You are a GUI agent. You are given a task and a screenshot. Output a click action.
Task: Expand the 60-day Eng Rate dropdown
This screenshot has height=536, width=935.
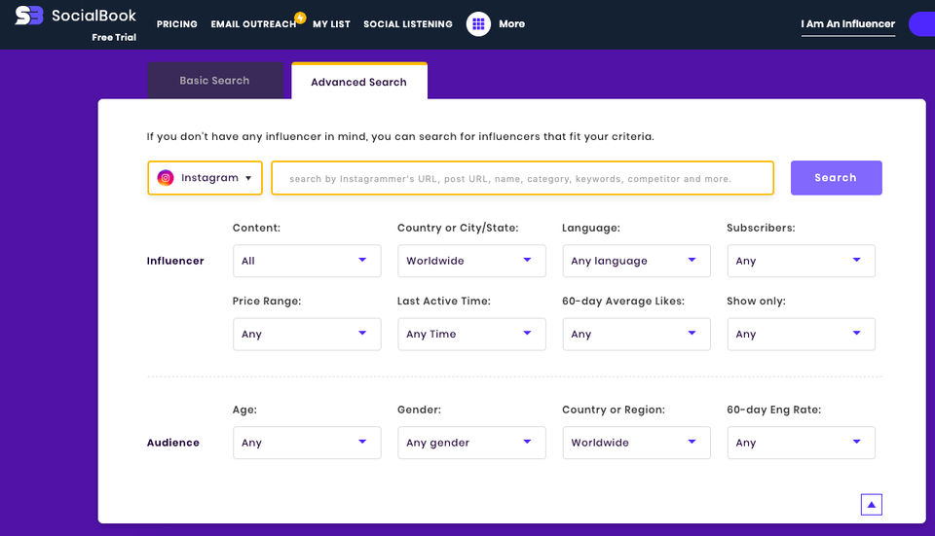[801, 443]
